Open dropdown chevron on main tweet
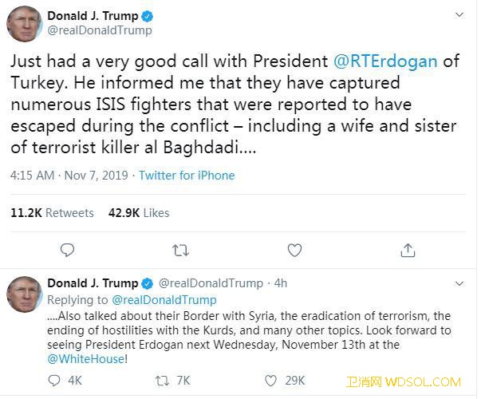The width and height of the screenshot is (481, 399). (459, 15)
